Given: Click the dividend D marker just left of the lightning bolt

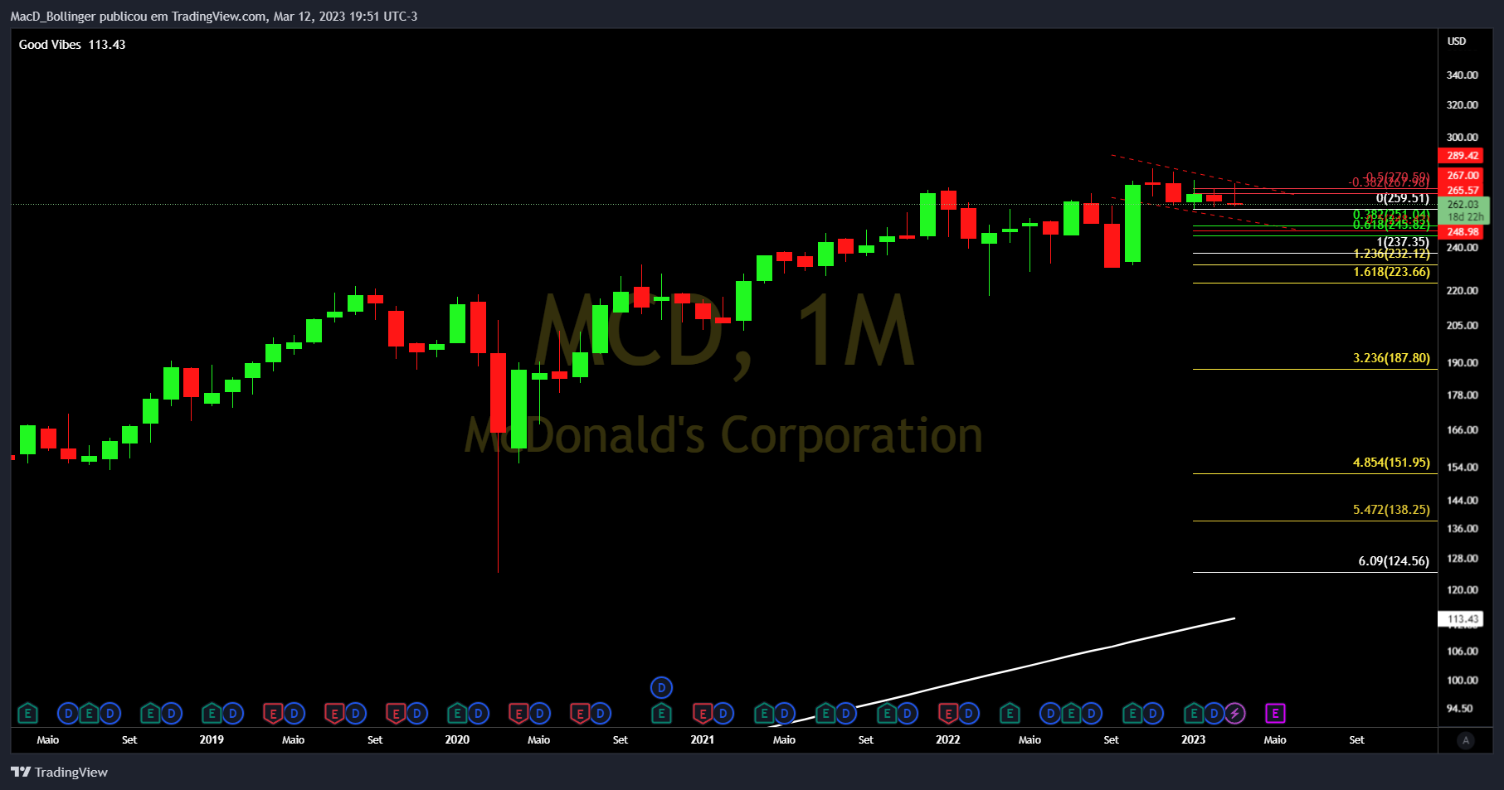Looking at the screenshot, I should coord(1214,713).
